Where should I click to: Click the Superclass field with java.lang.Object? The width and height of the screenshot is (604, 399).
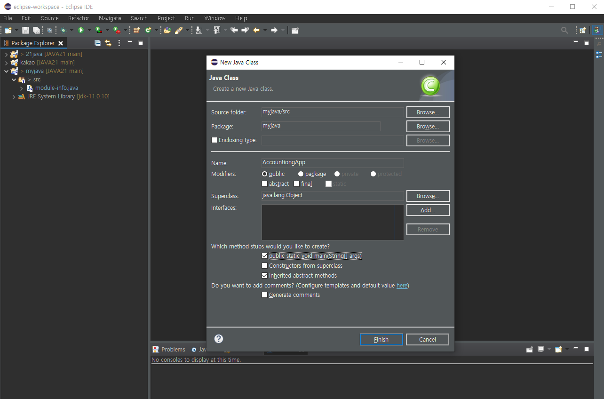[333, 196]
